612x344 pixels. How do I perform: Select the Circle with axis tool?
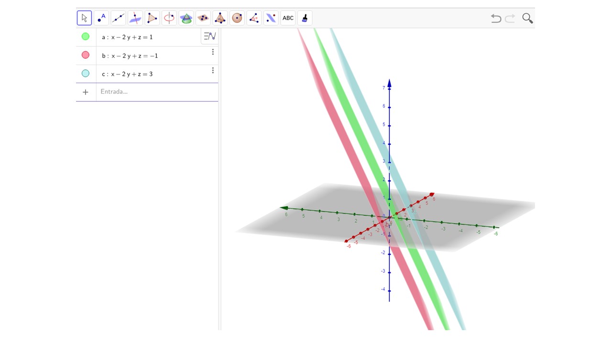tap(169, 18)
